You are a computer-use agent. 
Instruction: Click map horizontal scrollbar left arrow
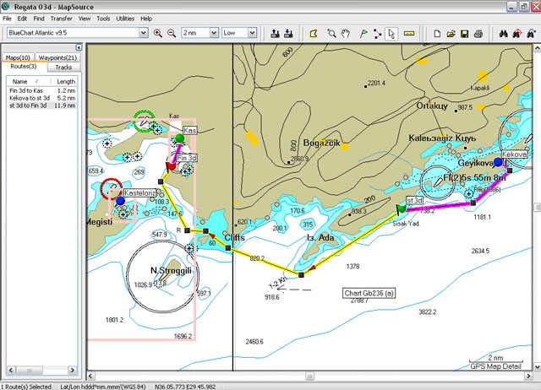point(90,376)
